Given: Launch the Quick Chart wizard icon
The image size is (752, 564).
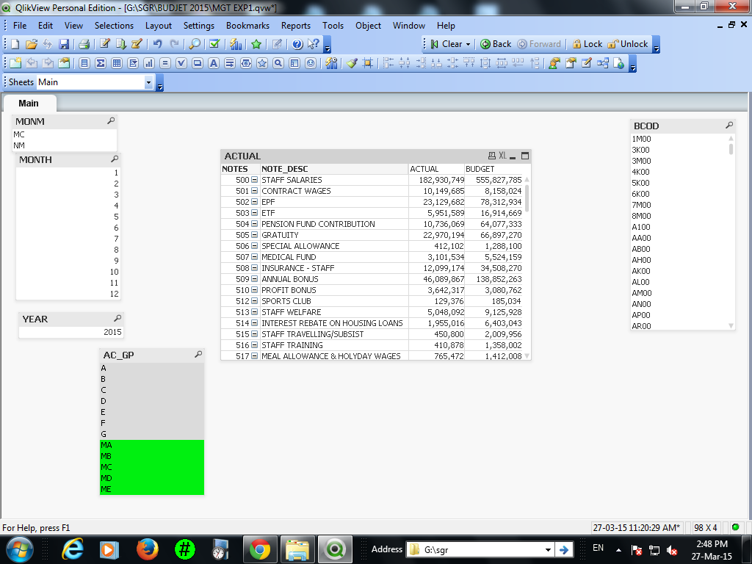Looking at the screenshot, I should tap(236, 44).
